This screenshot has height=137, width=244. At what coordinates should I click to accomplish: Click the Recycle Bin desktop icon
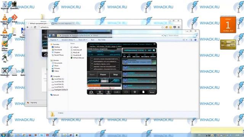5,5
